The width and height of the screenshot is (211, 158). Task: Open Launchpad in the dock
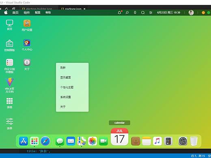click(x=34, y=141)
